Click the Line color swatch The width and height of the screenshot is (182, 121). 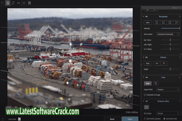click(19, 119)
